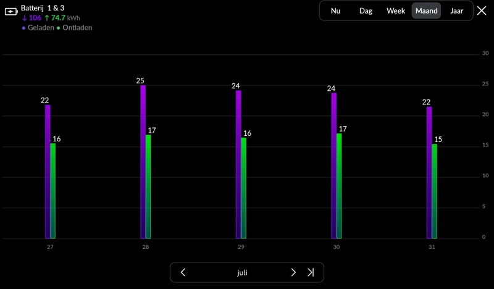Click the green discharged bar for day 31
This screenshot has height=289, width=494.
(x=435, y=191)
